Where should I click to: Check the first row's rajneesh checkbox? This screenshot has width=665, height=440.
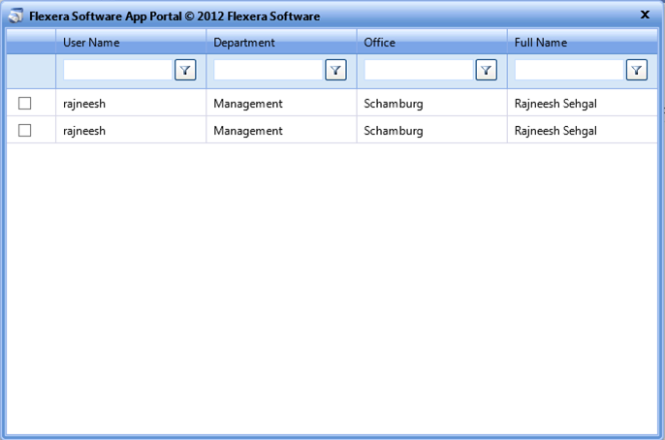(25, 104)
